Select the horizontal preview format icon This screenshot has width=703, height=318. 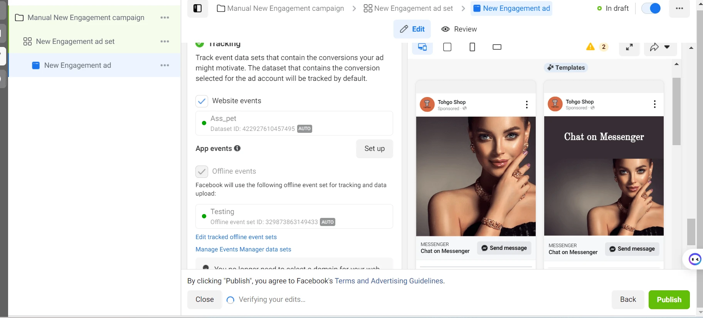click(x=497, y=47)
